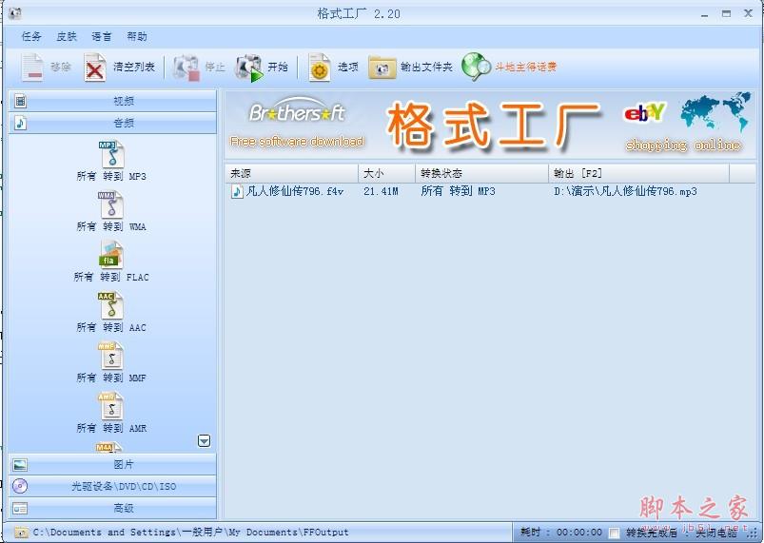Click the globe magnifier icon
The image size is (764, 543).
coord(476,67)
